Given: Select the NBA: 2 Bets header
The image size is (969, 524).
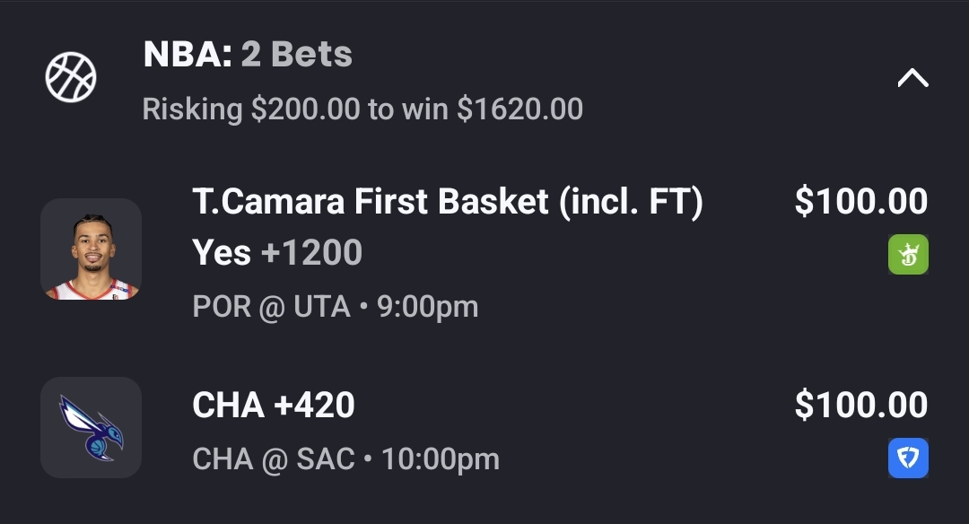Looking at the screenshot, I should click(248, 56).
